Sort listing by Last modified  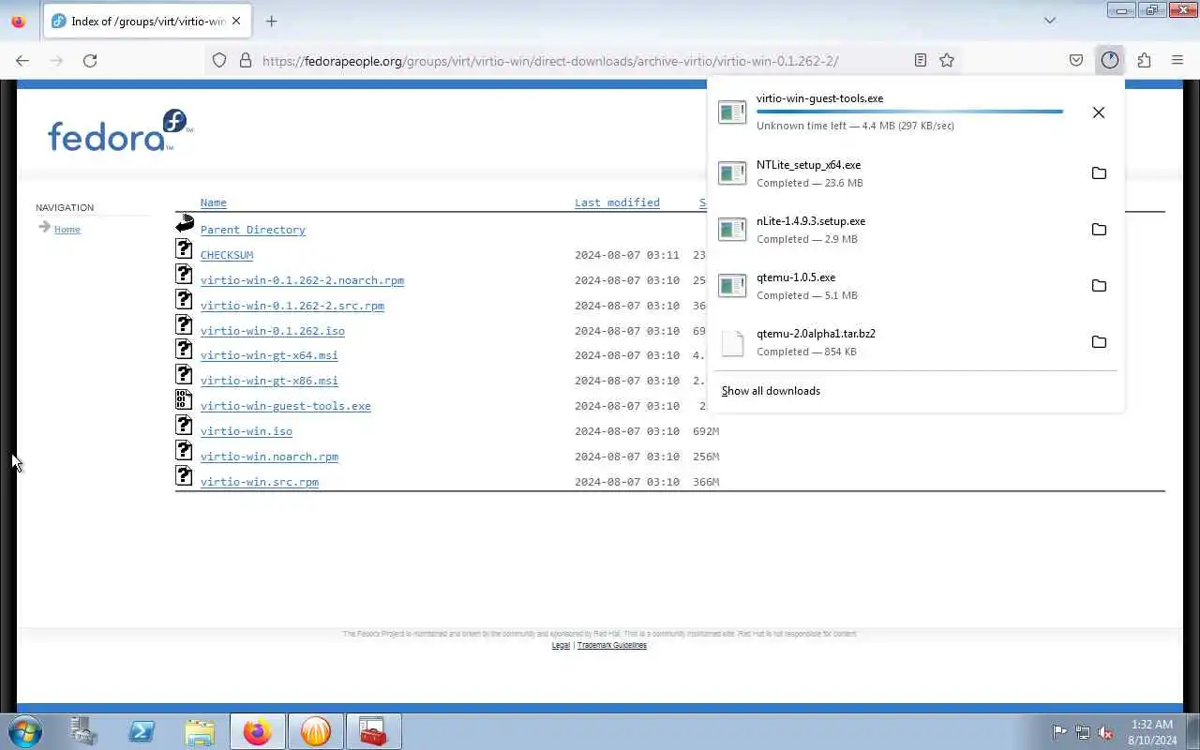click(x=617, y=202)
